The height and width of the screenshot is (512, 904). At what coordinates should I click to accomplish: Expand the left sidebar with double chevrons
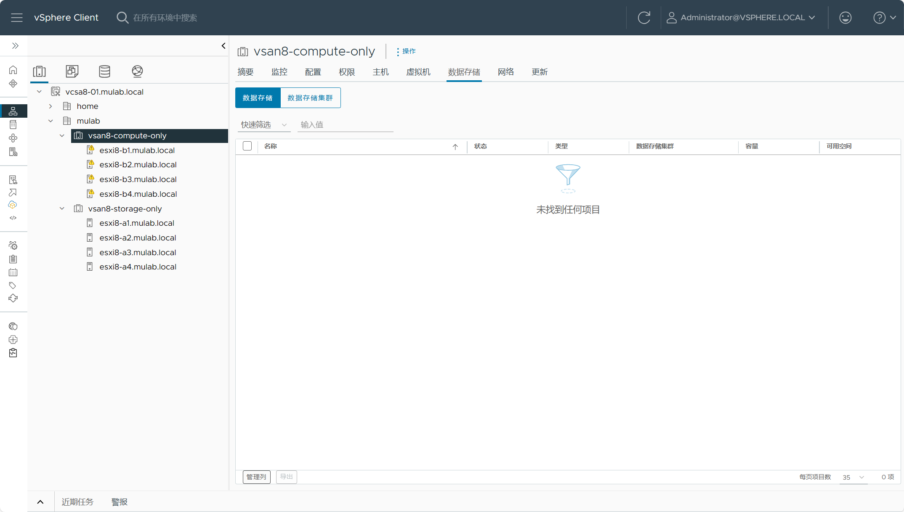coord(15,45)
